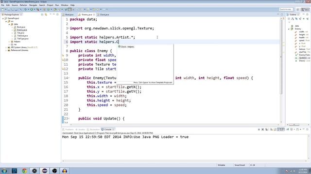311x174 pixels.
Task: Collapse the src folder node
Action: pos(6,21)
